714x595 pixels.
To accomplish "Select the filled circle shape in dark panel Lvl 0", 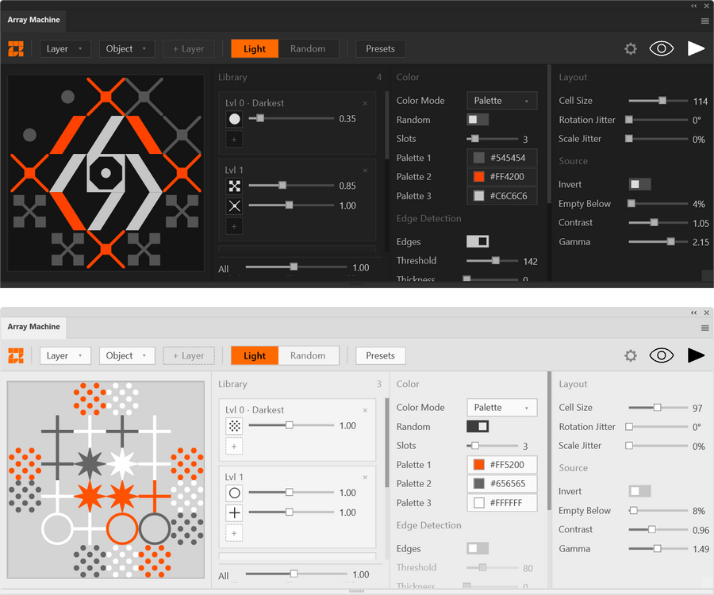I will tap(235, 119).
